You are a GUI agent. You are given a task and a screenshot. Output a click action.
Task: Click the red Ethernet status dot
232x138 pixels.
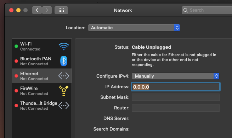(16, 76)
